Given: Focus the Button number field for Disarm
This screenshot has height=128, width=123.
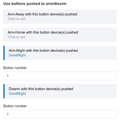Looking at the screenshot, I should 60,114.
